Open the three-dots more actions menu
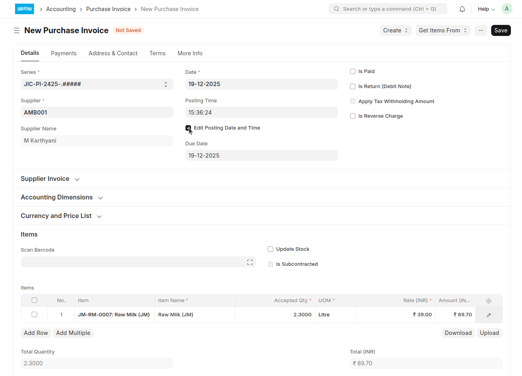Viewport: 522px width, 376px height. click(x=480, y=30)
